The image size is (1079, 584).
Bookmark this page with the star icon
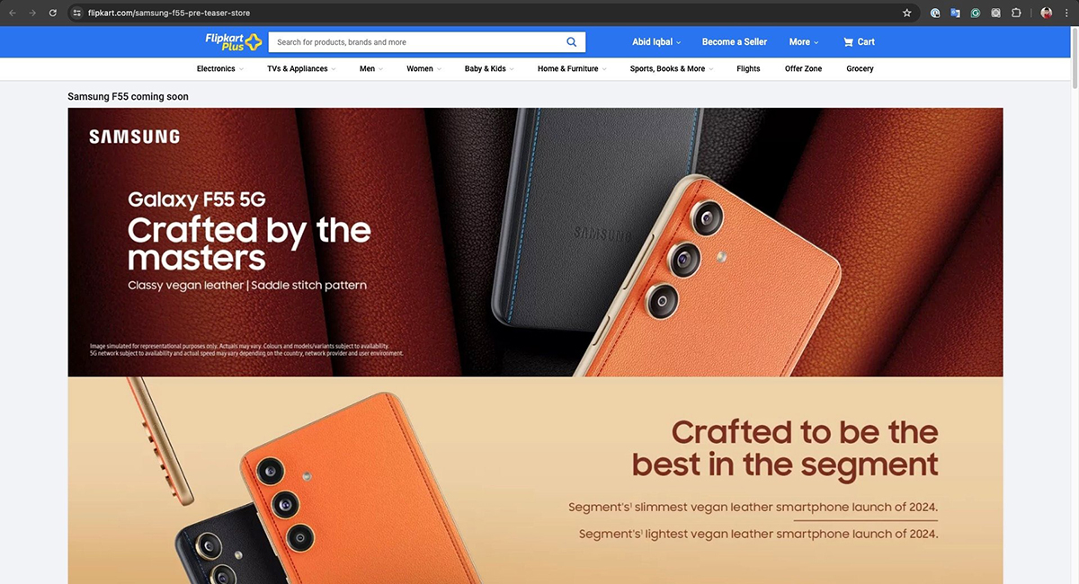907,13
